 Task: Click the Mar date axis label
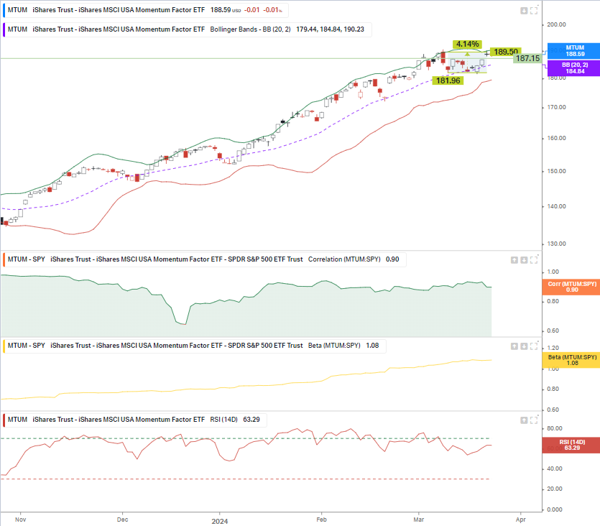click(x=419, y=520)
